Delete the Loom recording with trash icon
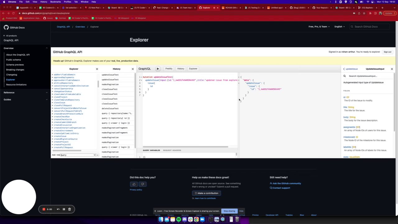 coord(69,209)
